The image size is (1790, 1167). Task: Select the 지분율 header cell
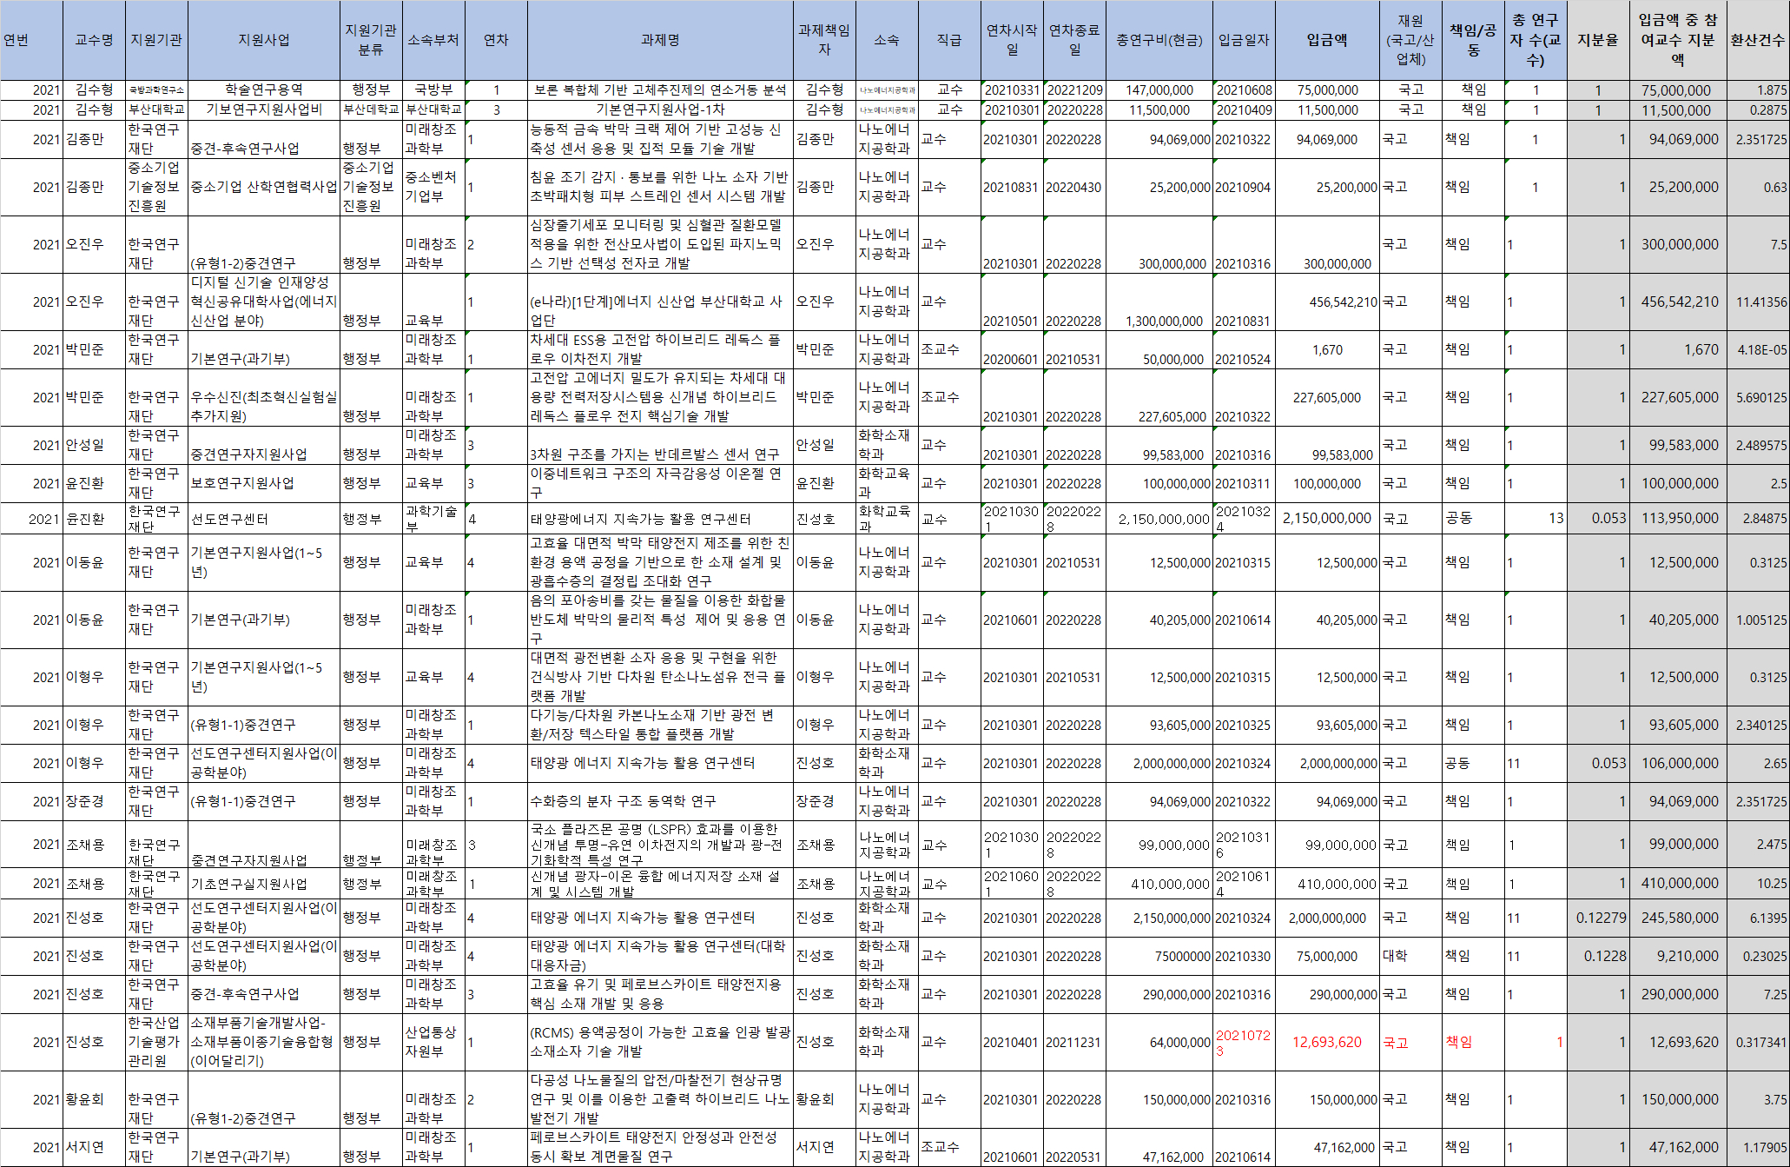1598,40
